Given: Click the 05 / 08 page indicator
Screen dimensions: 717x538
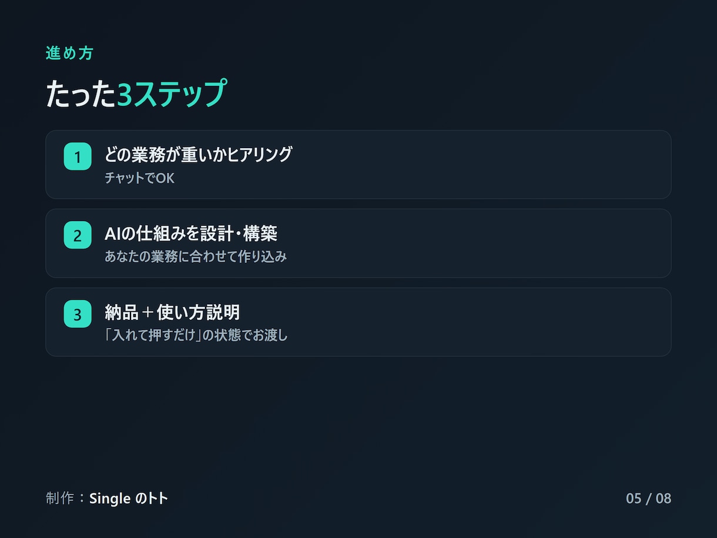Looking at the screenshot, I should (648, 499).
